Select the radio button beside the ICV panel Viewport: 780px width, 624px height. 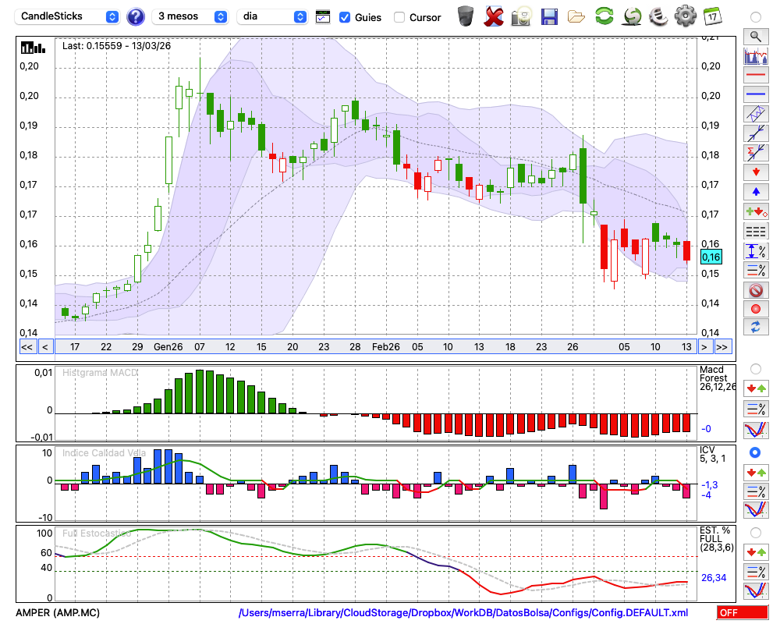click(755, 452)
